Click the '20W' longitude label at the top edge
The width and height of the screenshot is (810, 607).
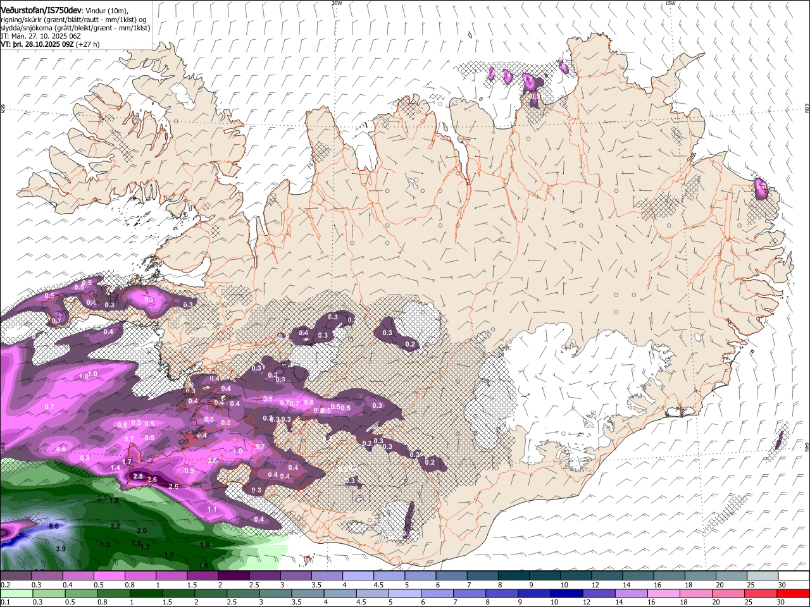(x=337, y=3)
